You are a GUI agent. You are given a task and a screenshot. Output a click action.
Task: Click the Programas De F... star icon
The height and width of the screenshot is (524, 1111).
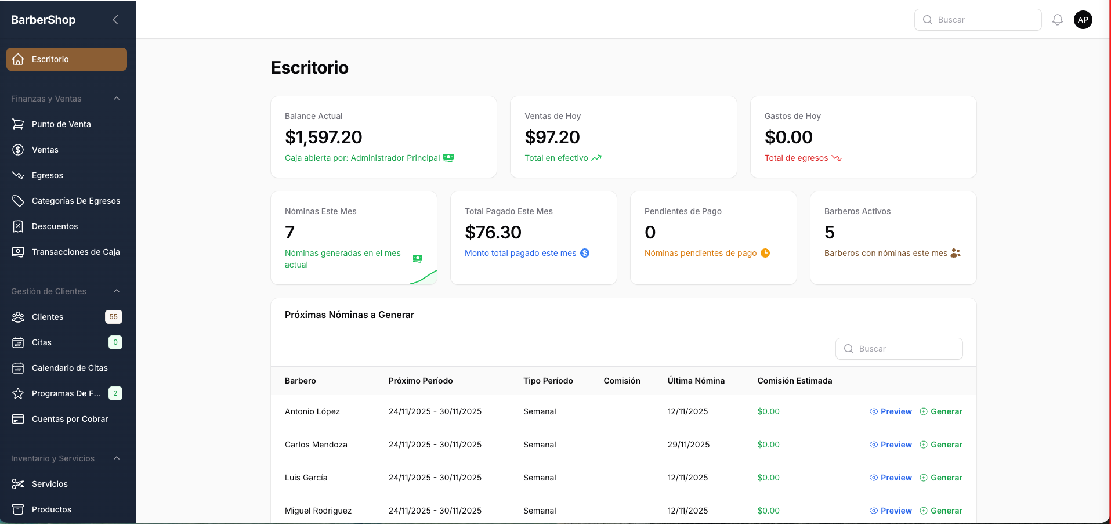(x=18, y=393)
